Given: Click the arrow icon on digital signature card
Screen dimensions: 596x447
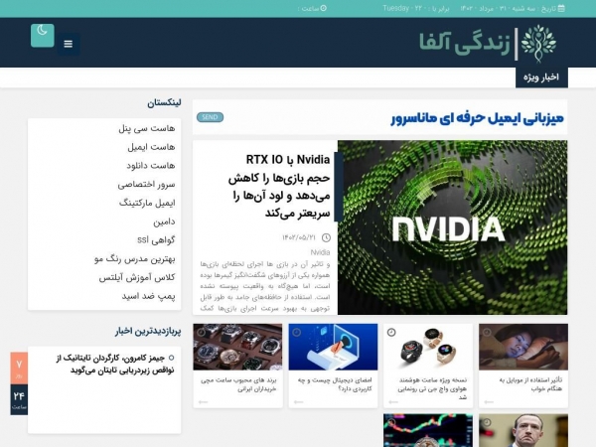Looking at the screenshot, I should (299, 401).
